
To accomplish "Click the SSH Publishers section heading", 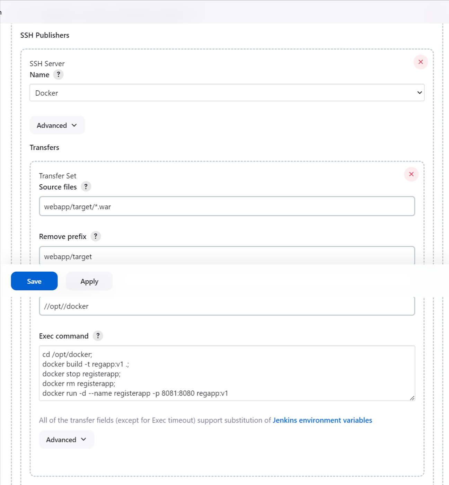I will pos(45,35).
